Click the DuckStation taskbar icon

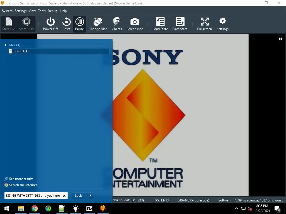coord(103,208)
